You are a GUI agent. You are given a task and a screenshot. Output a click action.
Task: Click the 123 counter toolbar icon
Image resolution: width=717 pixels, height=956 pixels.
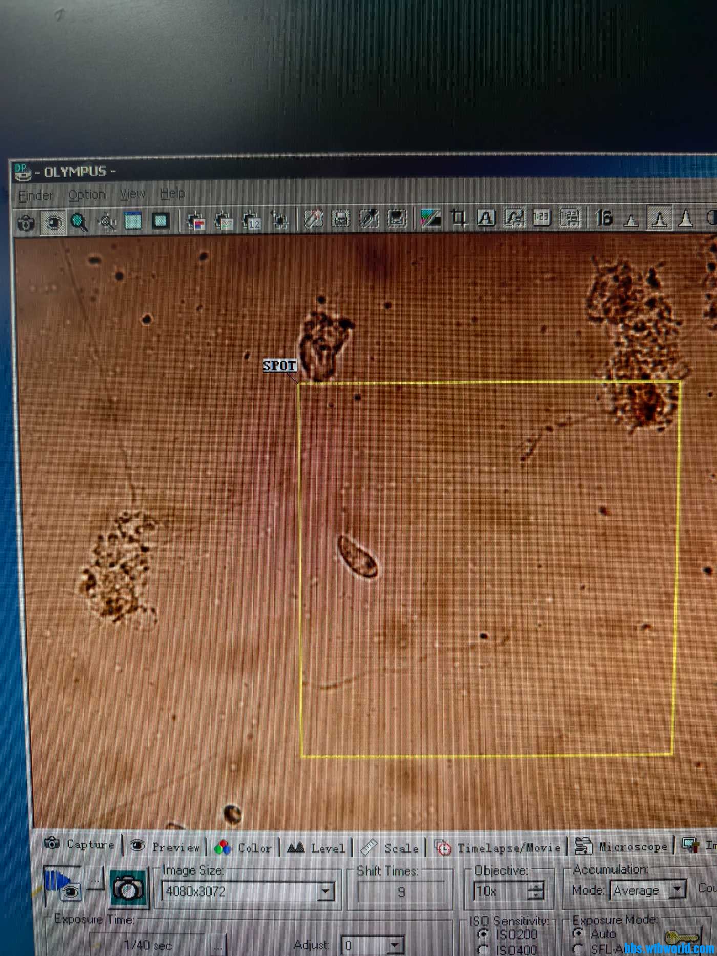541,218
